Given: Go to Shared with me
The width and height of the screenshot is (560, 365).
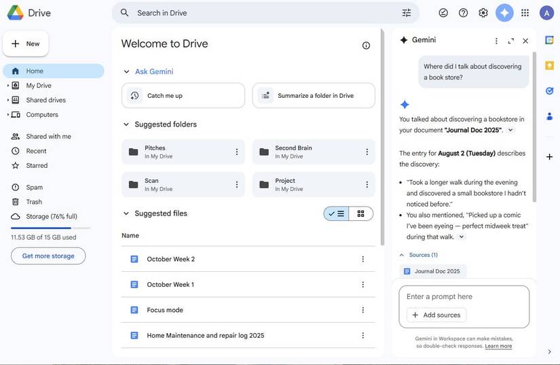Looking at the screenshot, I should [48, 137].
